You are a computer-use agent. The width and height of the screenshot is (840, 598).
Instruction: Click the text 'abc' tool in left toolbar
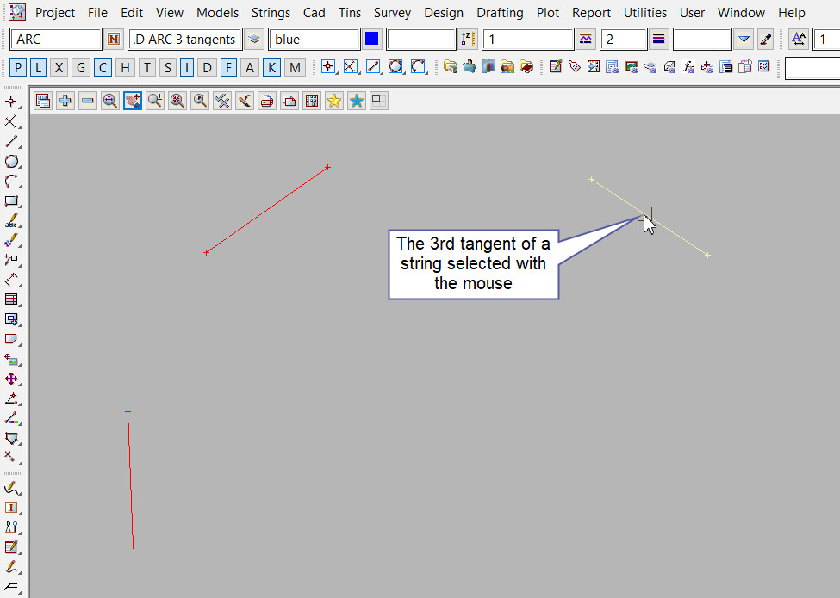(12, 221)
